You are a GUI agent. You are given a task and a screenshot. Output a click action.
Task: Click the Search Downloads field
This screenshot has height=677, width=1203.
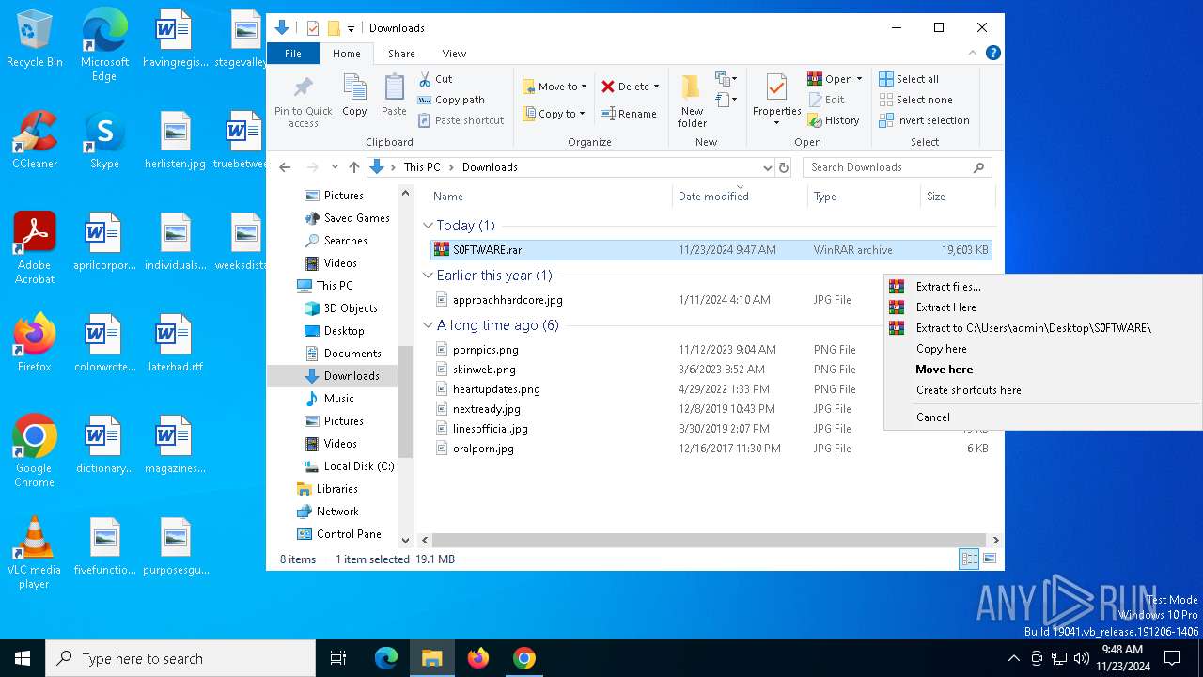point(897,167)
